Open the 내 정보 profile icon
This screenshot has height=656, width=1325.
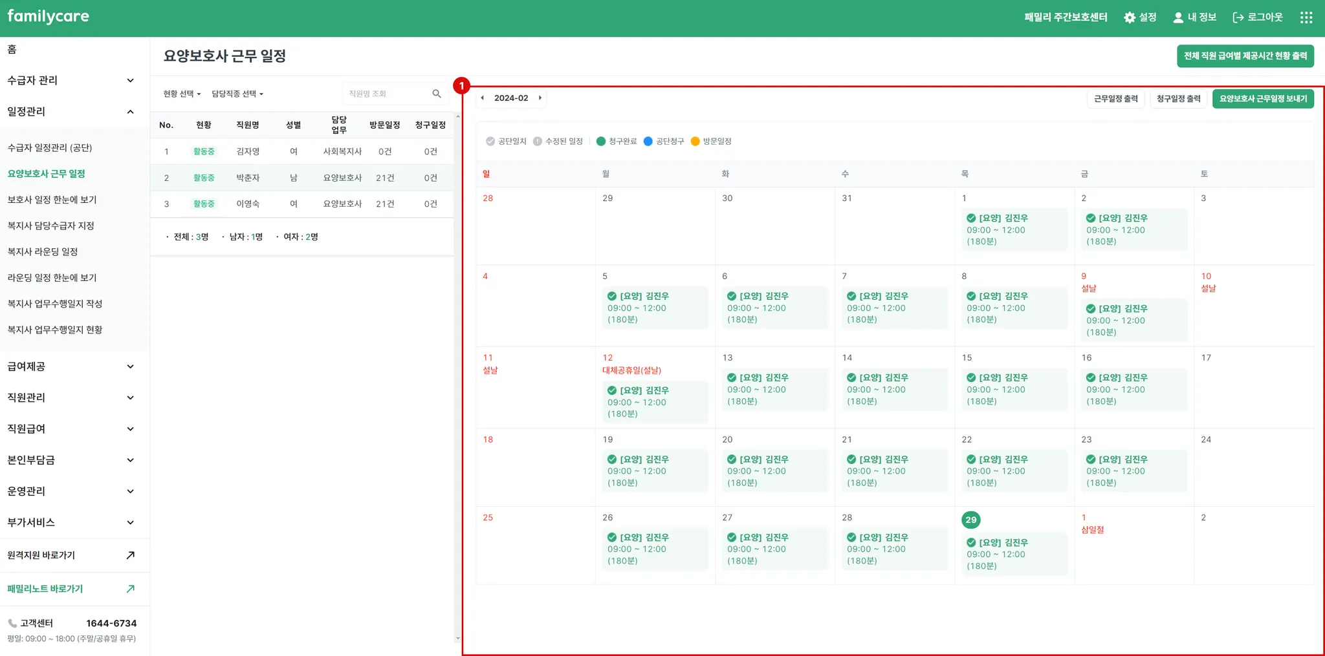[1178, 17]
